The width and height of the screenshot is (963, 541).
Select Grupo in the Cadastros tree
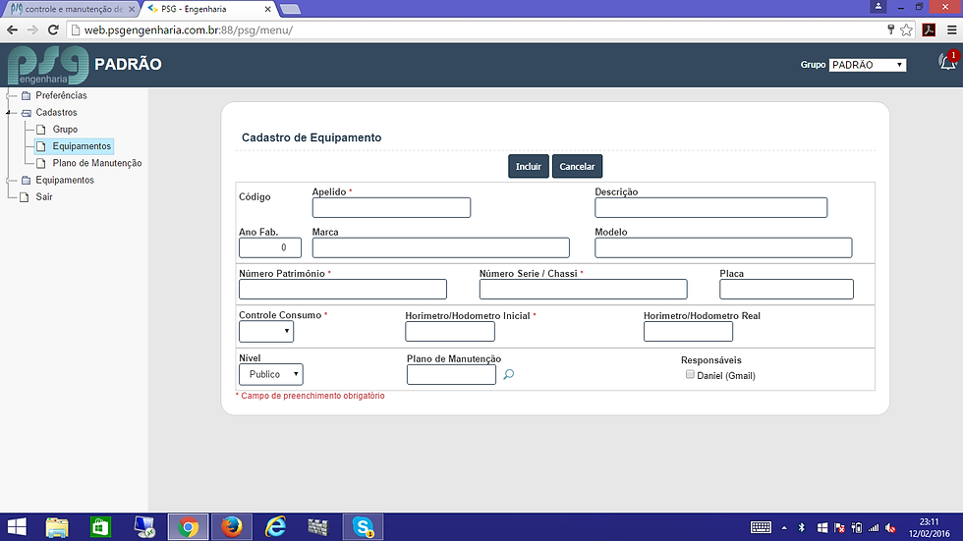[65, 130]
